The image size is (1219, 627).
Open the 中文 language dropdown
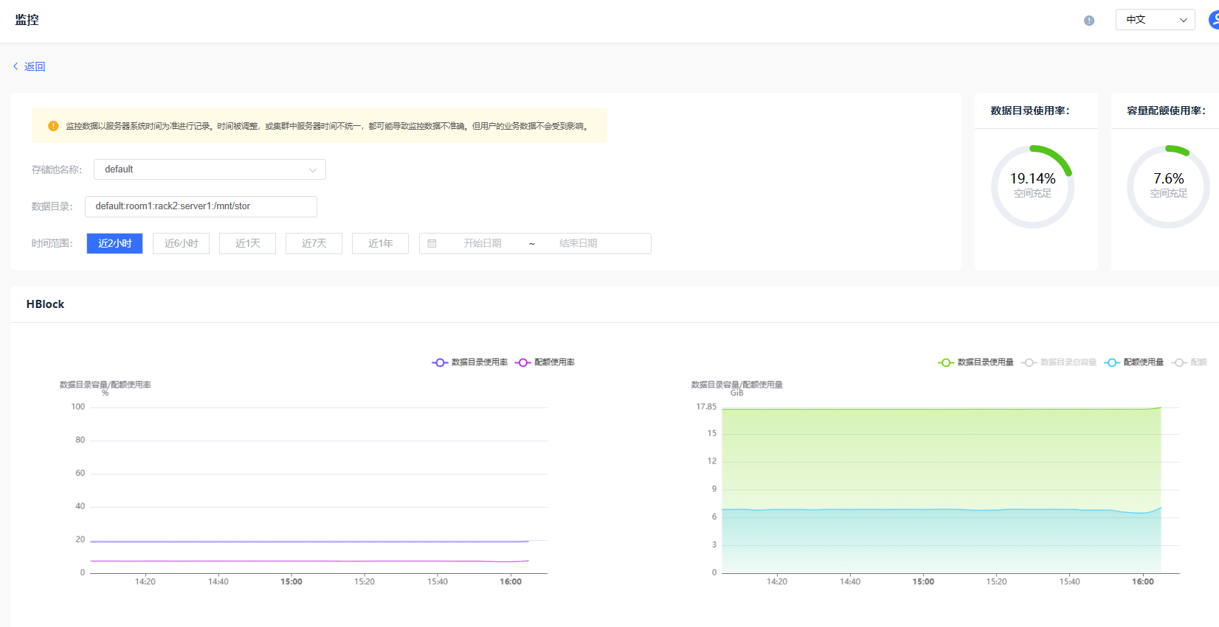[x=1156, y=20]
